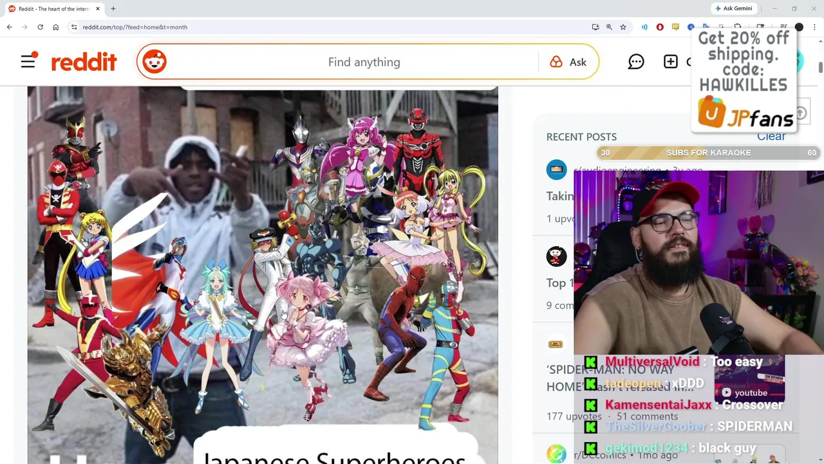Click the 'RECENT POSTS' heading
The image size is (824, 464).
[581, 137]
